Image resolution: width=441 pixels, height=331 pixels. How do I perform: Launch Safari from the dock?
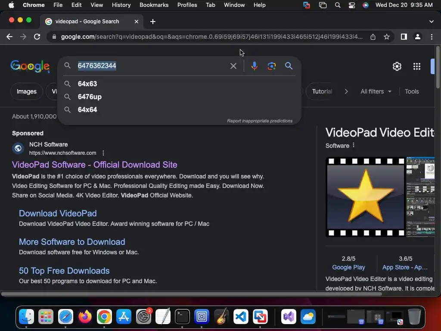65,316
